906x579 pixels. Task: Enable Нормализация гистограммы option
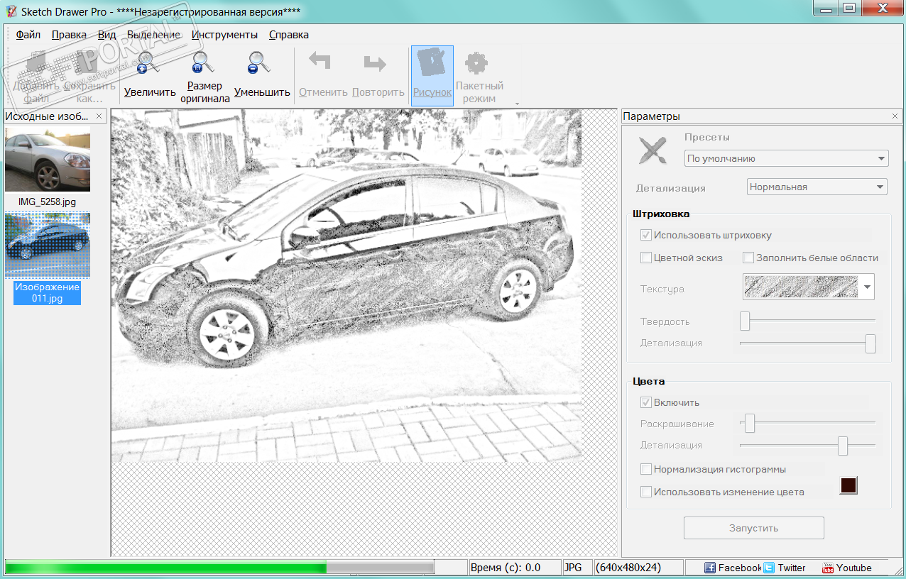coord(646,468)
